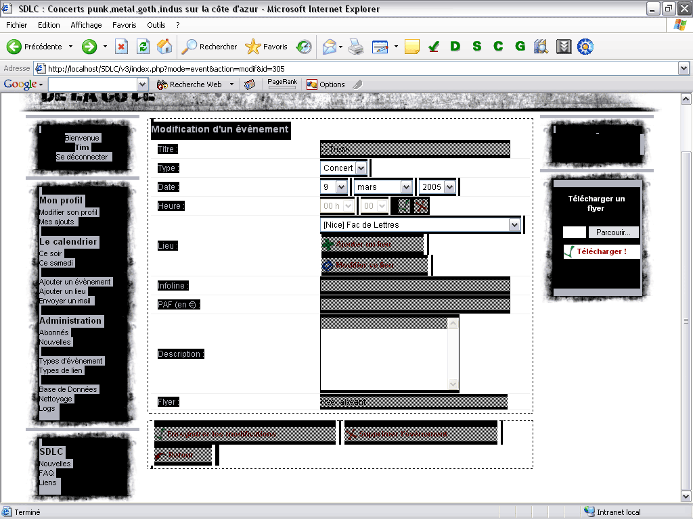The image size is (693, 519).
Task: Open the Affichage menu
Action: click(86, 25)
